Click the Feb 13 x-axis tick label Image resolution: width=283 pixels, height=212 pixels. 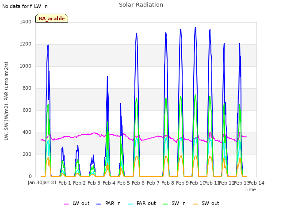tap(241, 183)
